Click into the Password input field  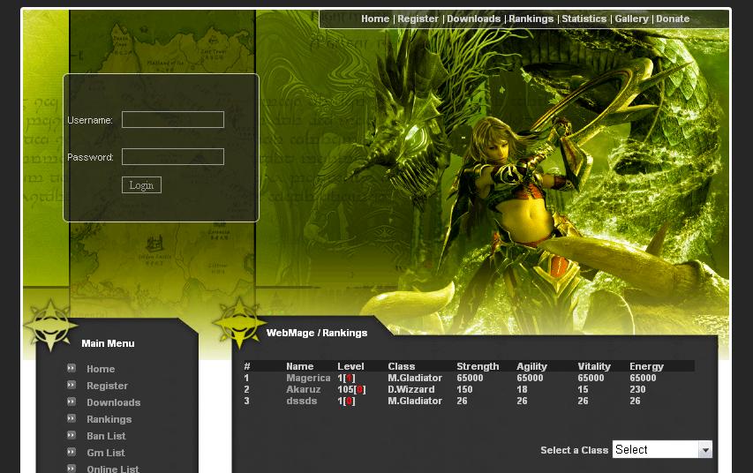(x=173, y=156)
